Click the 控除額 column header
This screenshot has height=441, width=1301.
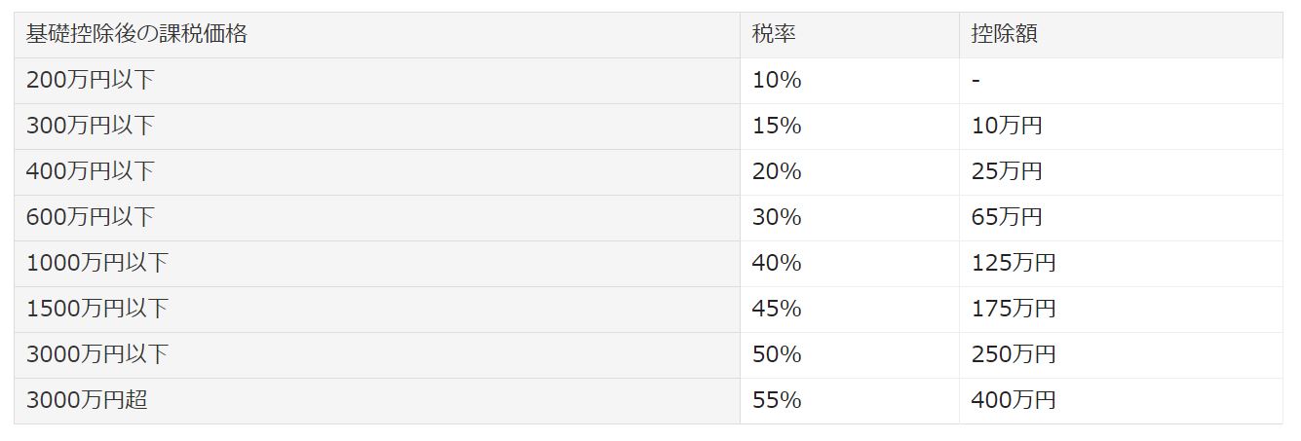click(x=1004, y=34)
